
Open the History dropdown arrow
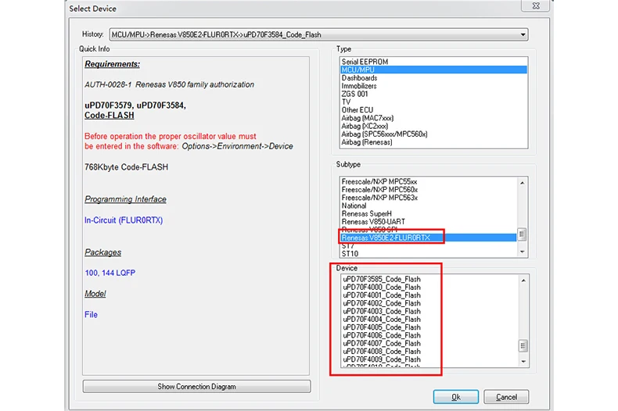(523, 34)
